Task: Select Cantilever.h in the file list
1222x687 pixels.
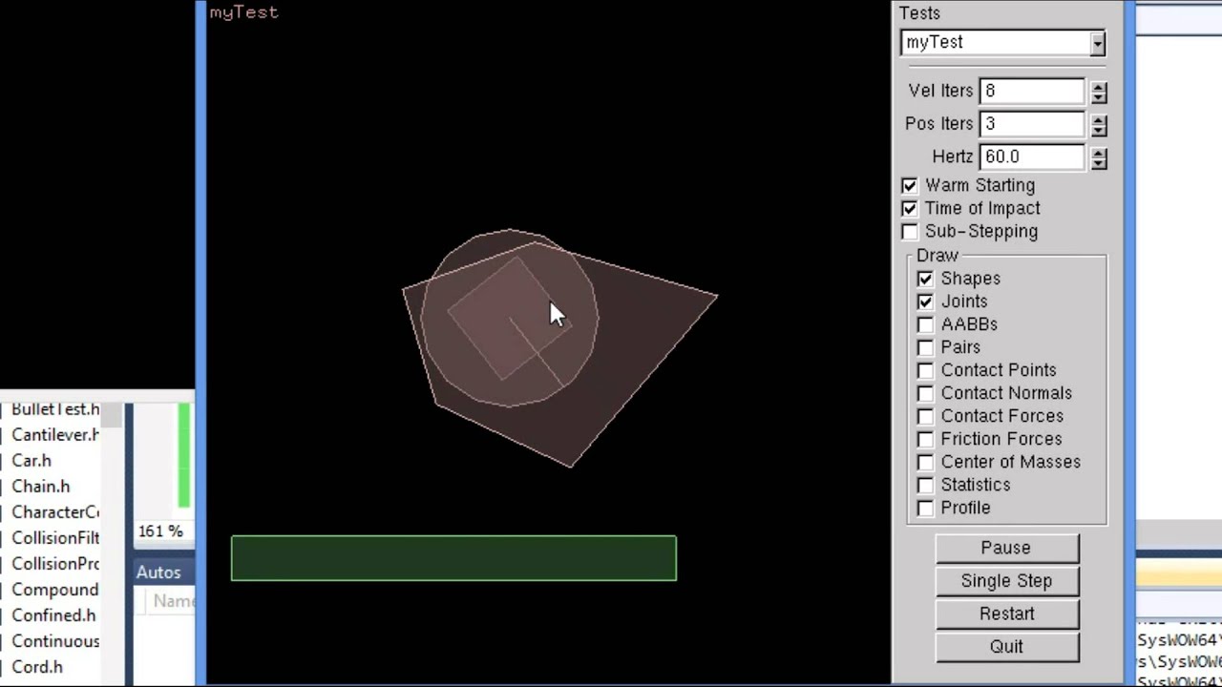Action: 55,435
